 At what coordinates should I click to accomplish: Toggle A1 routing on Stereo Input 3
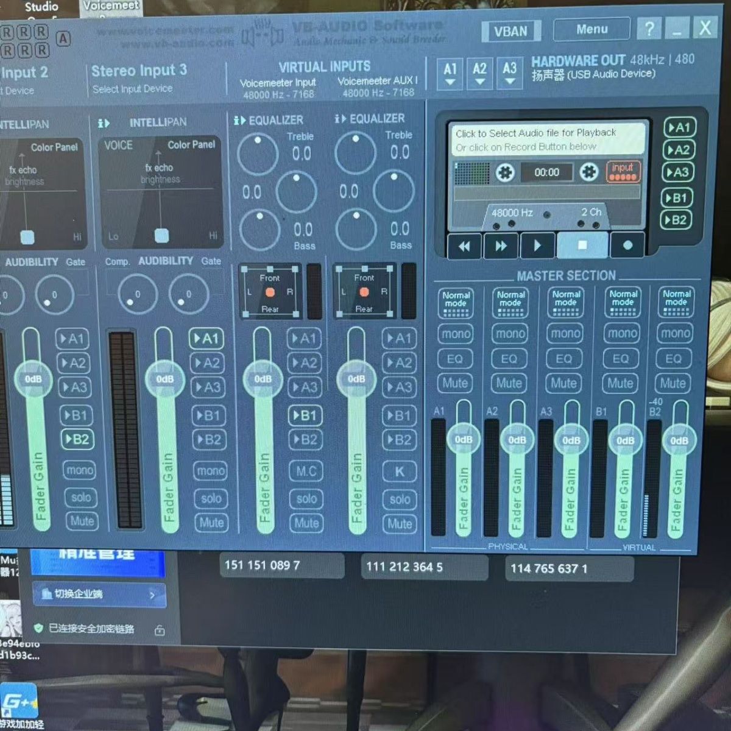pyautogui.click(x=207, y=339)
